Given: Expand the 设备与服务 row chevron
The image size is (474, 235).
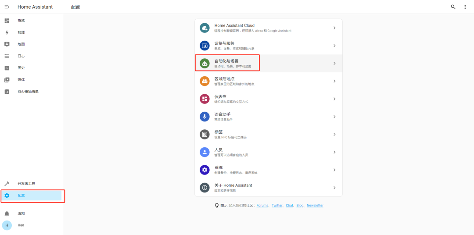Looking at the screenshot, I should 334,46.
